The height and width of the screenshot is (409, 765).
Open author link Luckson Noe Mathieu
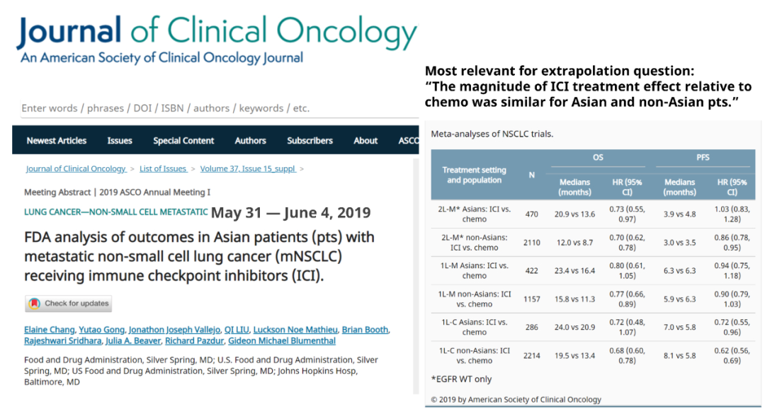(x=294, y=330)
